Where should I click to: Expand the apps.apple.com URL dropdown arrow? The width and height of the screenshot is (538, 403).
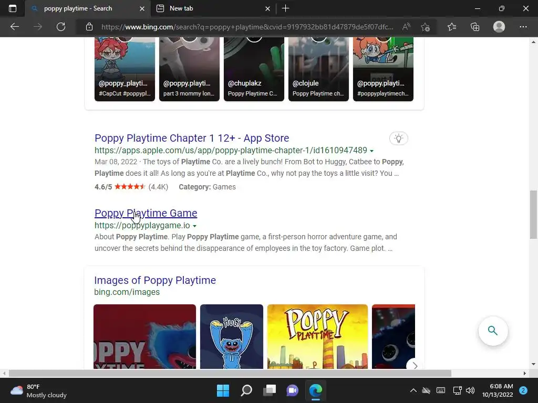coord(371,151)
